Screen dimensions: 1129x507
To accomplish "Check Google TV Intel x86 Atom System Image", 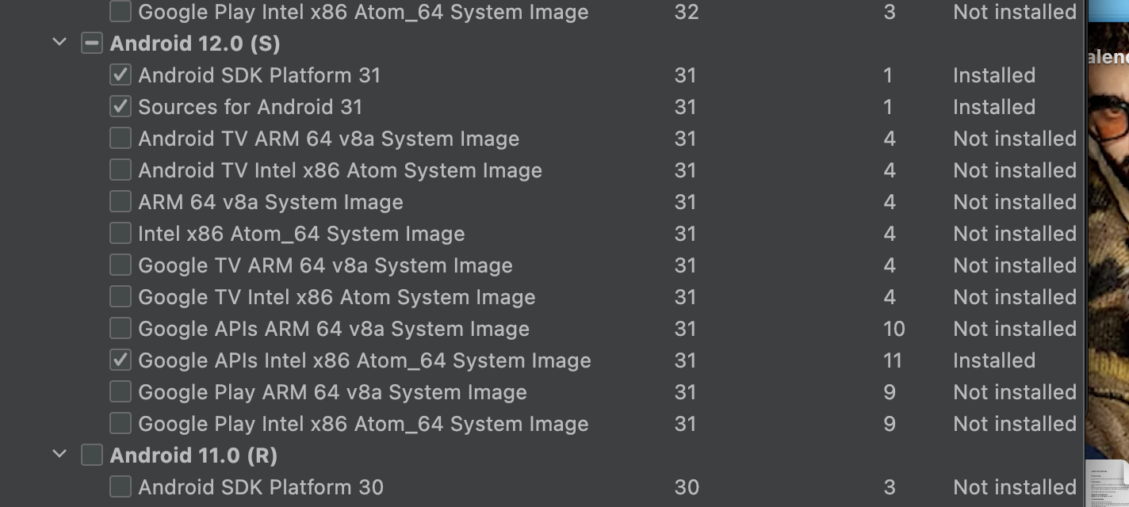I will click(x=121, y=297).
